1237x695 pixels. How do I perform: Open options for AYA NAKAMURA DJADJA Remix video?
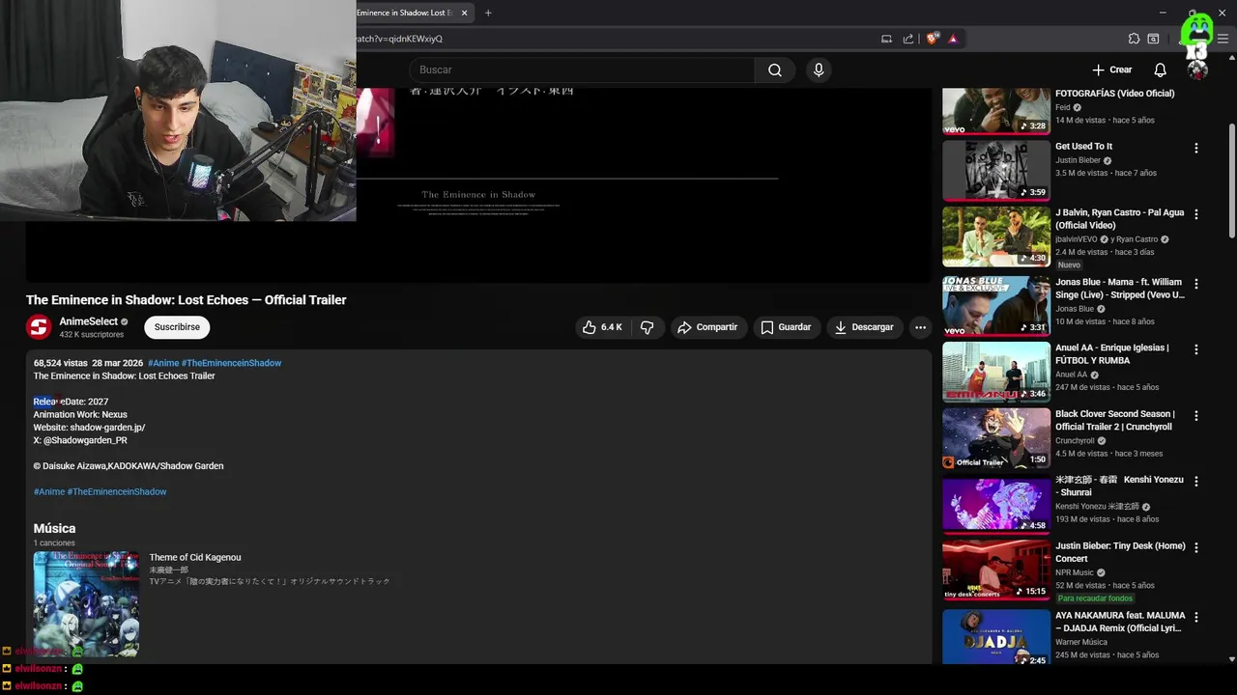click(1195, 617)
